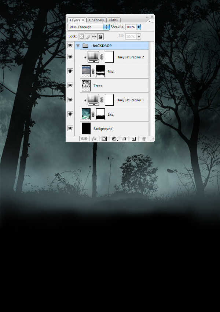Toggle the Mist layer mask link icon
The height and width of the screenshot is (312, 220).
pyautogui.click(x=93, y=71)
